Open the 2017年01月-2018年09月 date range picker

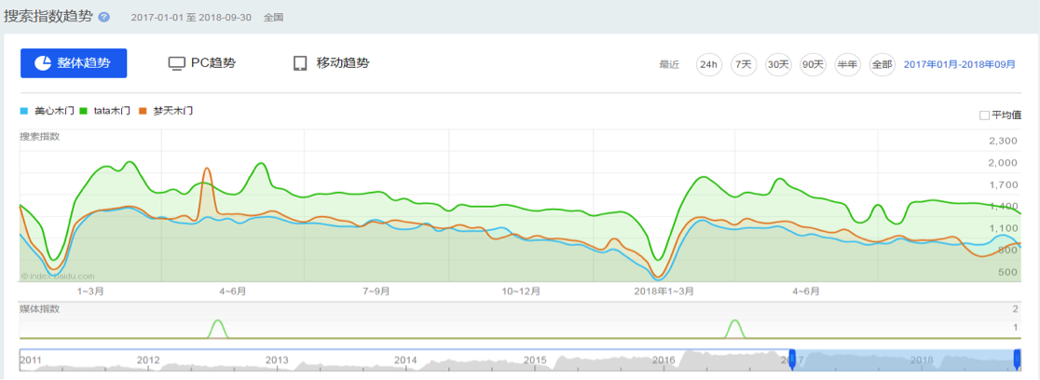tap(960, 64)
